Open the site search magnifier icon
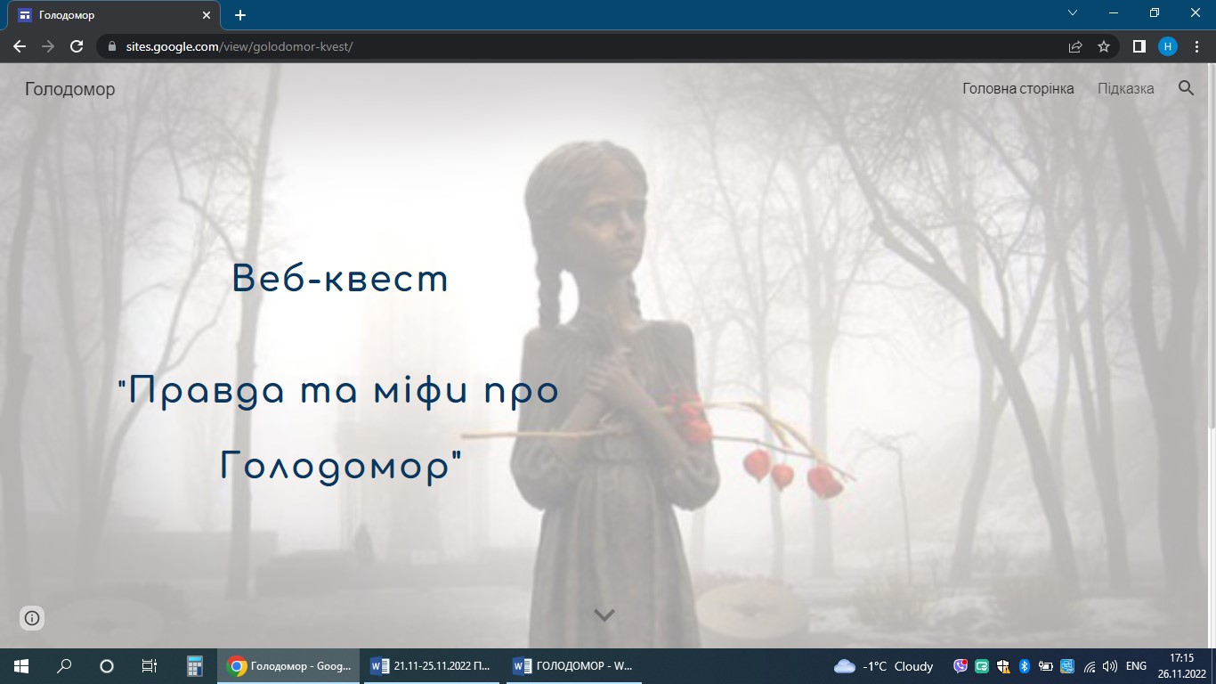Image resolution: width=1216 pixels, height=684 pixels. [x=1186, y=88]
